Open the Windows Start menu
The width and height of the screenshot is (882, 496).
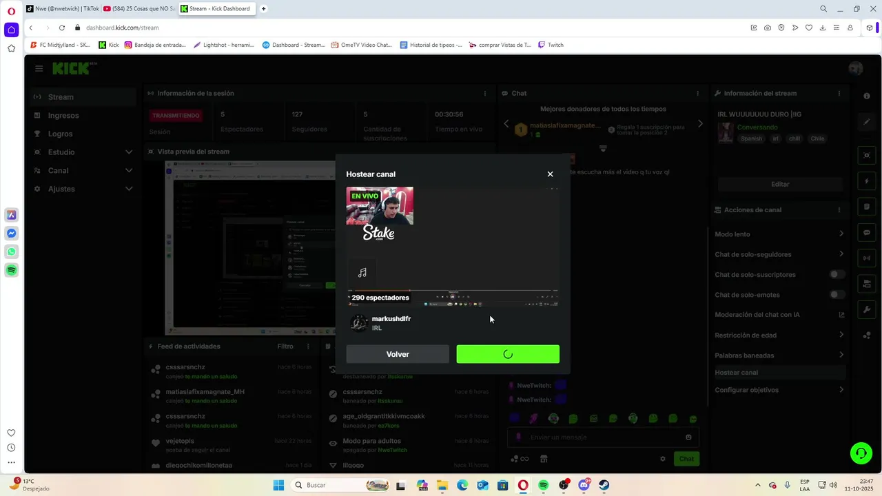point(278,485)
